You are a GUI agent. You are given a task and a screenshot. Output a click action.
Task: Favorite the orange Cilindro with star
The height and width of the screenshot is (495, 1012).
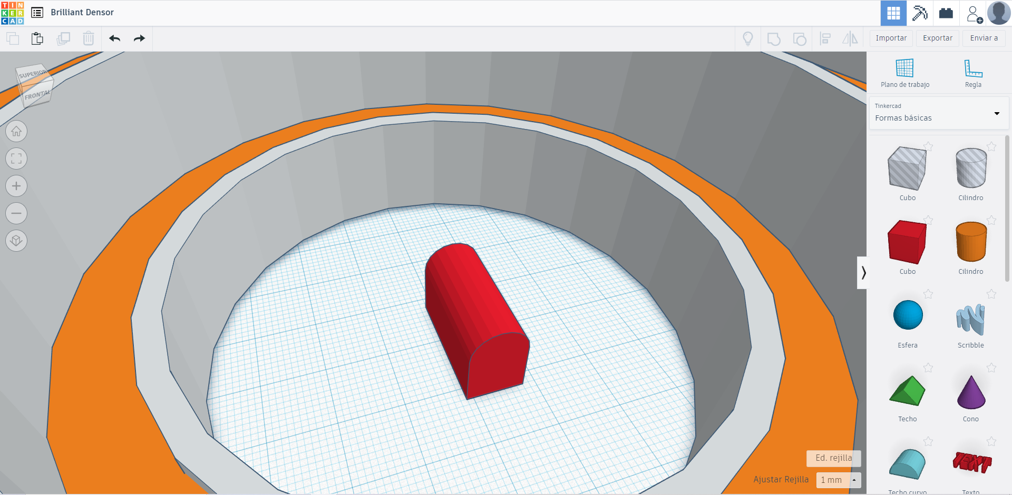(x=991, y=220)
